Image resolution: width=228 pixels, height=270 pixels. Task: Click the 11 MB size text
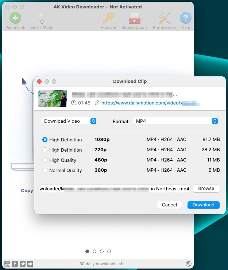coord(213,160)
